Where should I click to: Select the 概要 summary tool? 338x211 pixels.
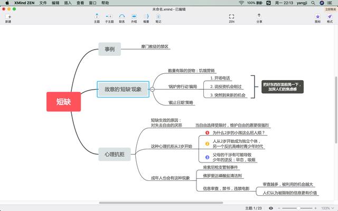coord(146,18)
